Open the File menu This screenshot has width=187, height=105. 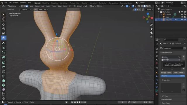click(x=6, y=3)
